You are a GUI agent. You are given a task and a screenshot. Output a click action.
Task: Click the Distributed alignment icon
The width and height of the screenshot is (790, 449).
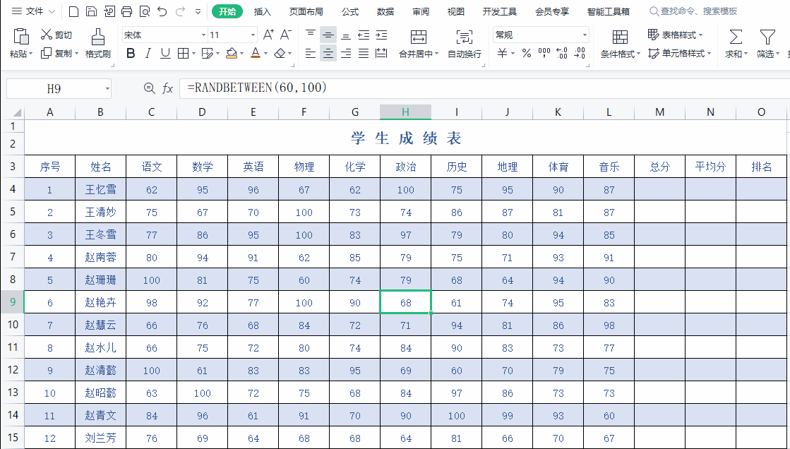381,53
